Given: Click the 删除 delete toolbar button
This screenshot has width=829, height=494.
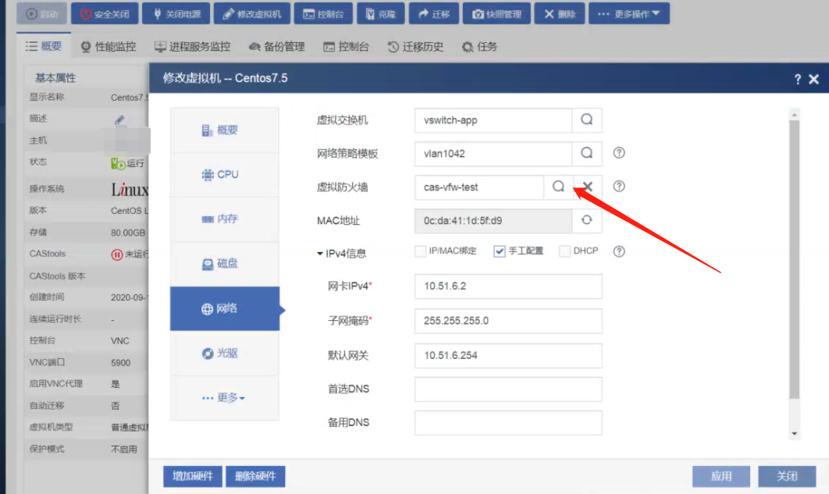Looking at the screenshot, I should (x=560, y=14).
